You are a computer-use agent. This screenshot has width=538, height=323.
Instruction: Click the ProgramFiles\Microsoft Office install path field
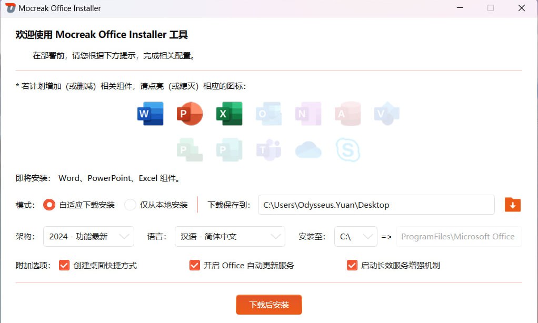click(x=459, y=236)
